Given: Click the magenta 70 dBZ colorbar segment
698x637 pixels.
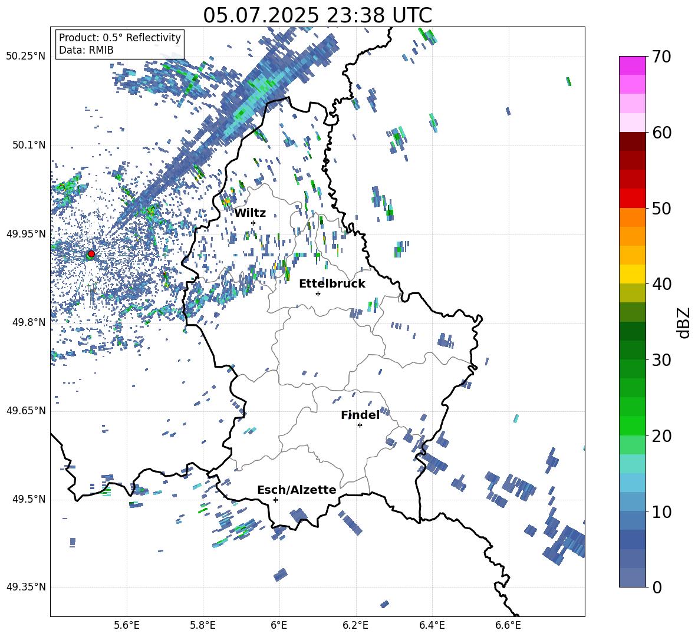Looking at the screenshot, I should point(632,65).
